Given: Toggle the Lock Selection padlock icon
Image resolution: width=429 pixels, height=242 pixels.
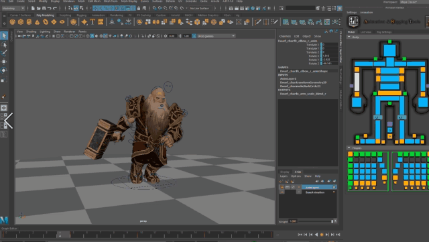Looking at the screenshot, I should [x=139, y=8].
